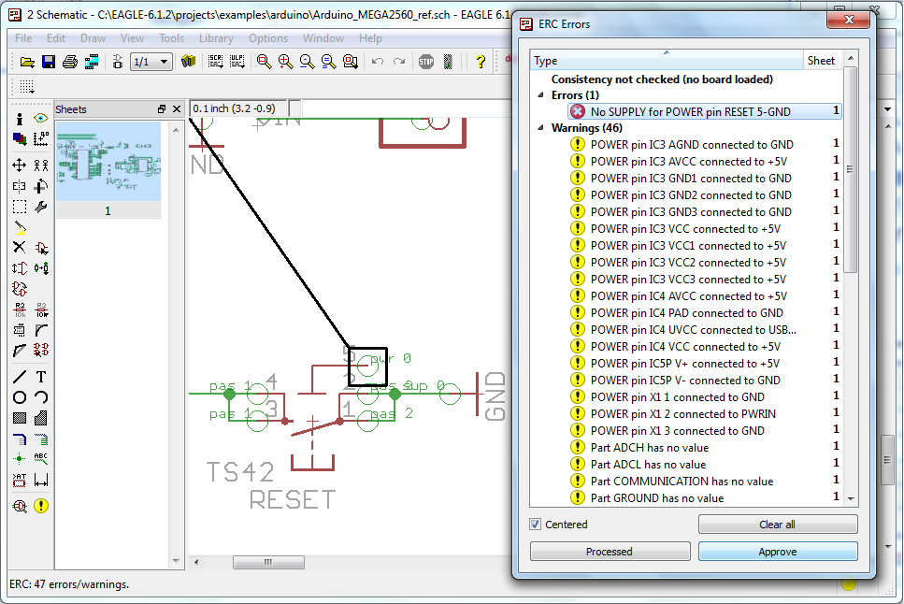Toggle the Centered checkbox

pos(536,525)
